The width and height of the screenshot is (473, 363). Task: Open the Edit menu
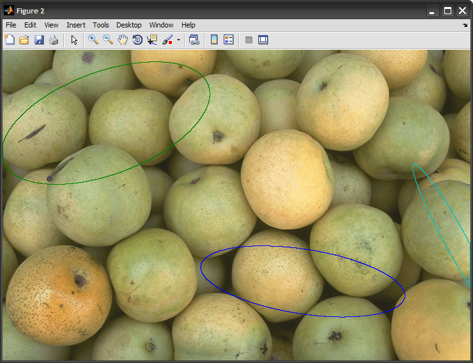pos(30,25)
